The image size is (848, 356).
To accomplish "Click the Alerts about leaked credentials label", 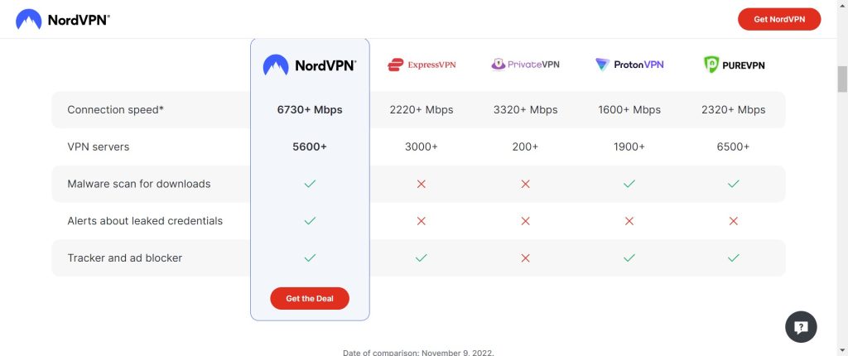I will [x=145, y=221].
